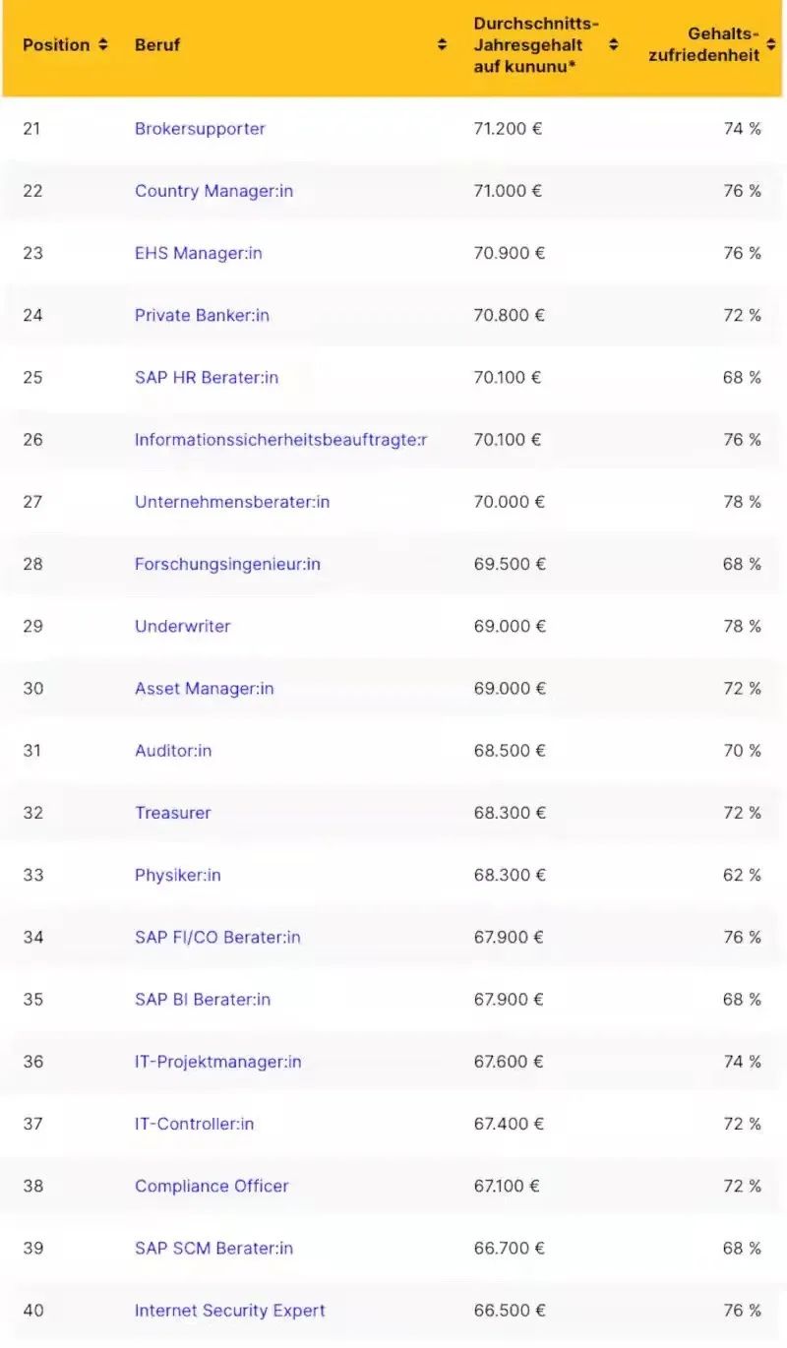Visit the Unternehmensberater:in job page
The image size is (787, 1348).
232,502
